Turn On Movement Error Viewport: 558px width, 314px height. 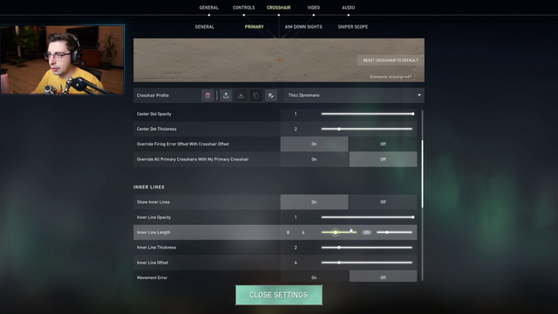click(x=314, y=277)
